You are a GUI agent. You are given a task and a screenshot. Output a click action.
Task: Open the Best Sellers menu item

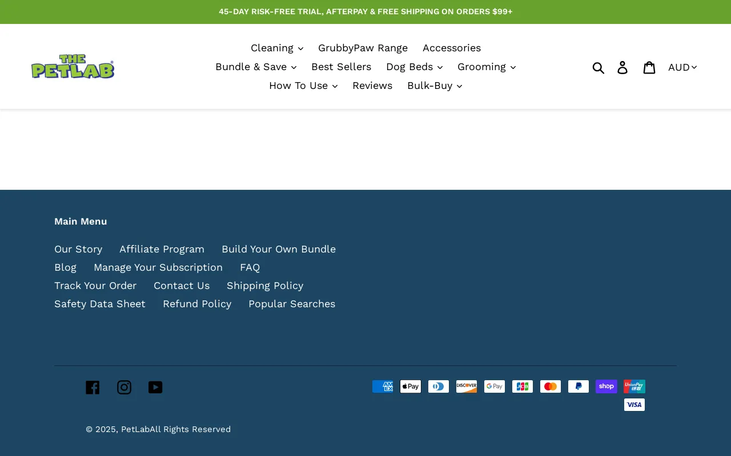341,67
